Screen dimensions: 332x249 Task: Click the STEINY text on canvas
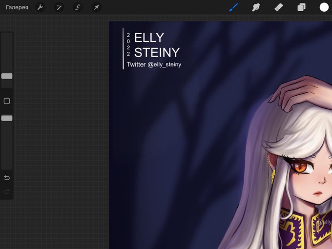point(157,52)
